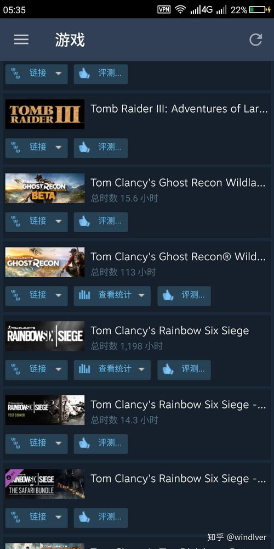This screenshot has width=274, height=549.
Task: Click stats bar icon for Rainbow Six Siege
Action: click(x=84, y=369)
